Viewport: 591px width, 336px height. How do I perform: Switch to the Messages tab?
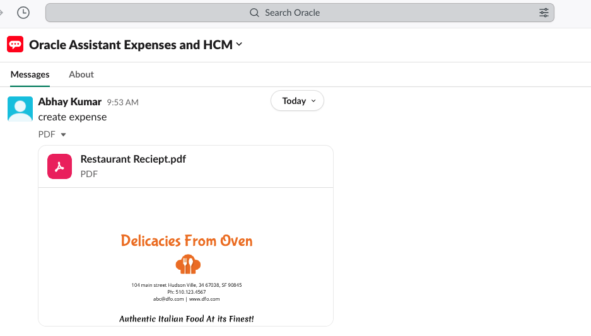(30, 74)
